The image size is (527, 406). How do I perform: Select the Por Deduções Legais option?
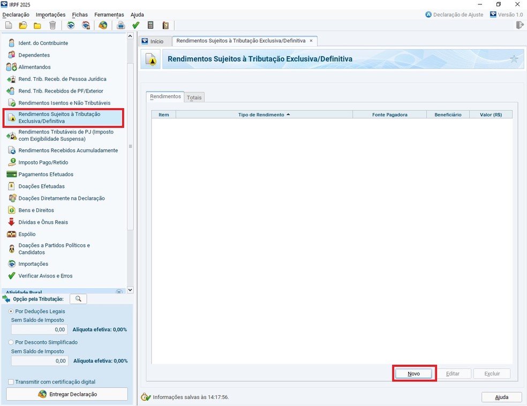pos(11,311)
